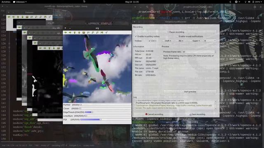This screenshot has width=264, height=148.
Task: Toggle the Super + hotkey modifier
Action: (x=195, y=41)
